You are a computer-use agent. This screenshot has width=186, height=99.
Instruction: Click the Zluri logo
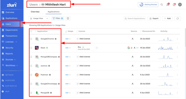click(x=12, y=5)
